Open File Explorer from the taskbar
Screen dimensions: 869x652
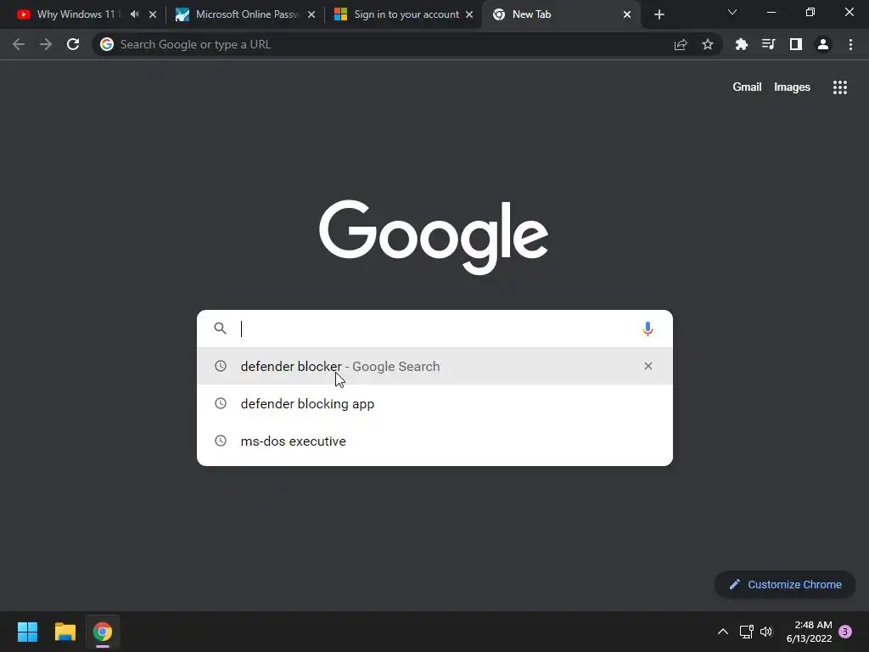64,632
